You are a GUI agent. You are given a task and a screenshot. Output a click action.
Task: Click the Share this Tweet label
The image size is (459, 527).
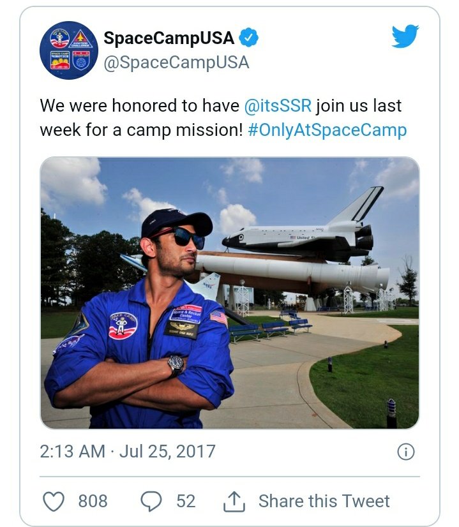click(324, 501)
